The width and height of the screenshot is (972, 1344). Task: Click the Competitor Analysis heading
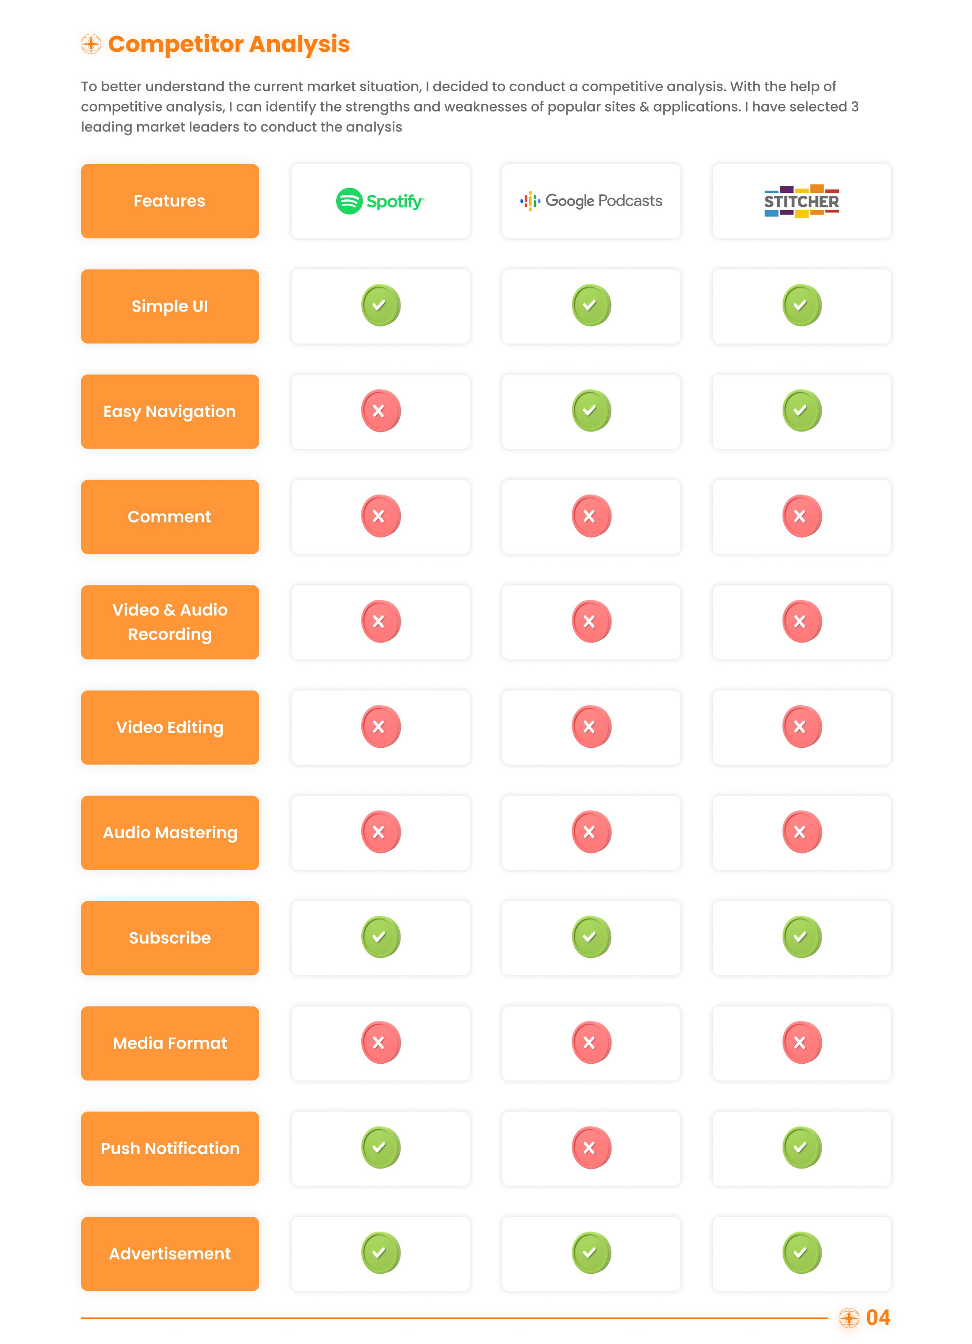pyautogui.click(x=229, y=44)
